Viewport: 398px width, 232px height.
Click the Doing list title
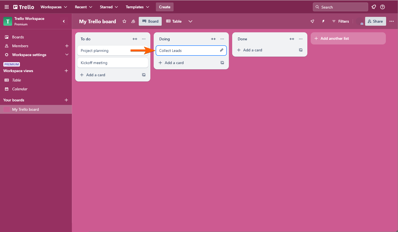point(164,39)
